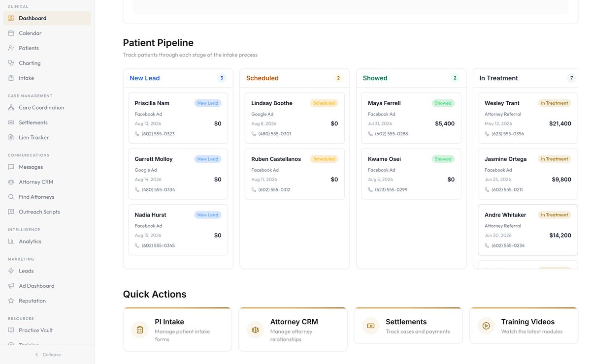Screen dimensions: 591x364
Task: Open the Analytics menu item
Action: (47, 241)
